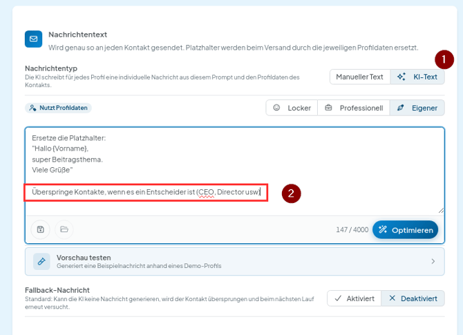The width and height of the screenshot is (463, 335).
Task: Open saved prompts with the folder icon
Action: pyautogui.click(x=64, y=229)
